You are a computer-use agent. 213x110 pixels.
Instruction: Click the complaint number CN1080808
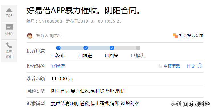(50, 21)
